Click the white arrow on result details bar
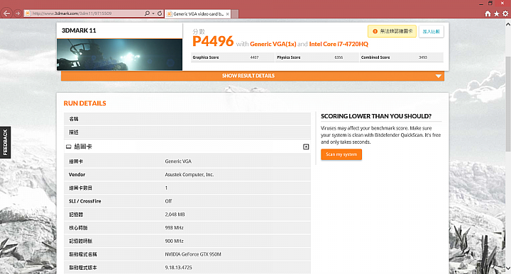Screen dimensions: 511x274 pos(439,76)
